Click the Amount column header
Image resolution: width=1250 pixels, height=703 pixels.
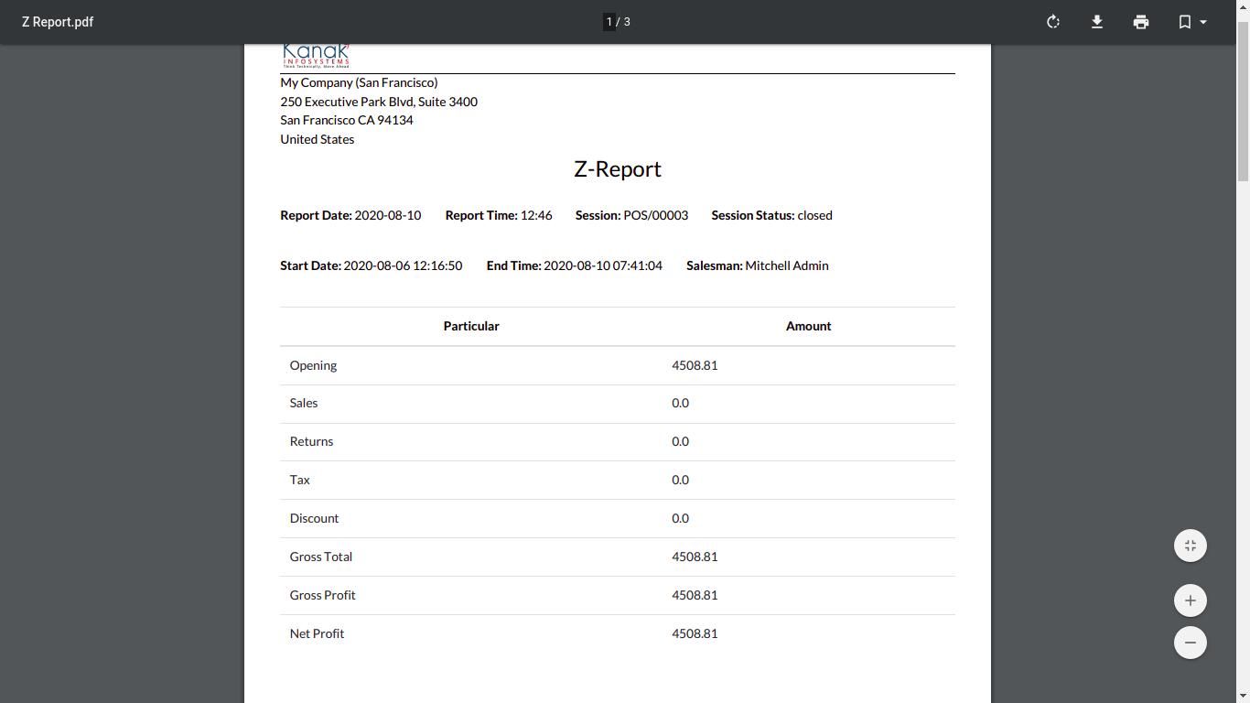(x=809, y=326)
